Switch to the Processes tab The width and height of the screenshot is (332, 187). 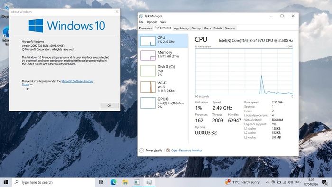[146, 28]
